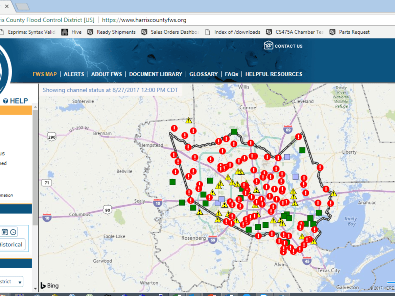
Task: Click the yellow warning marker north of county line
Action: click(188, 120)
